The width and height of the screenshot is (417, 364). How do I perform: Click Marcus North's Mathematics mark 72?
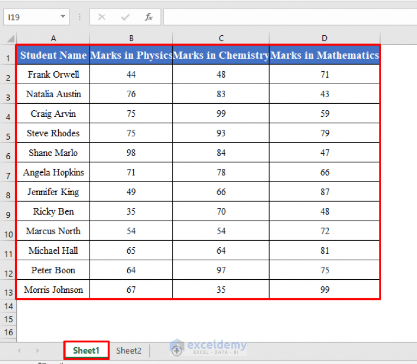(x=325, y=231)
